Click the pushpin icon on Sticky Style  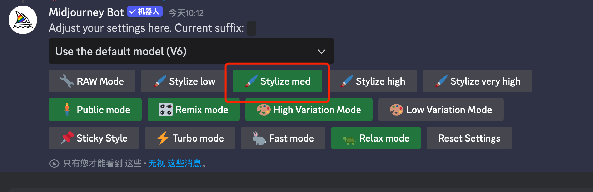tap(67, 138)
